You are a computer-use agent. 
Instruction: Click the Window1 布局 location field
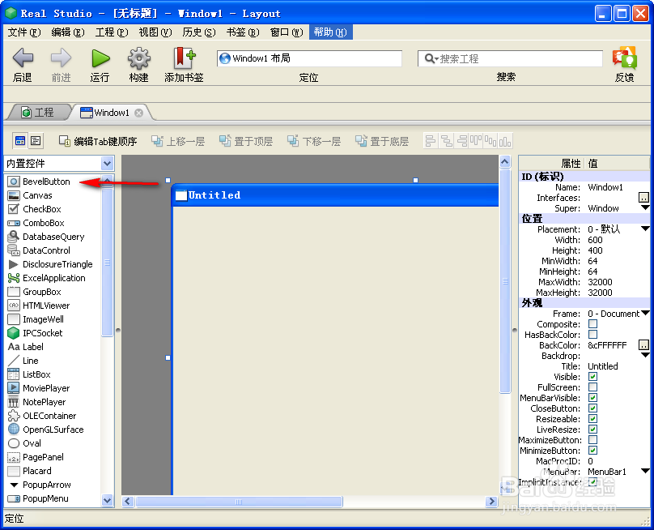(309, 58)
